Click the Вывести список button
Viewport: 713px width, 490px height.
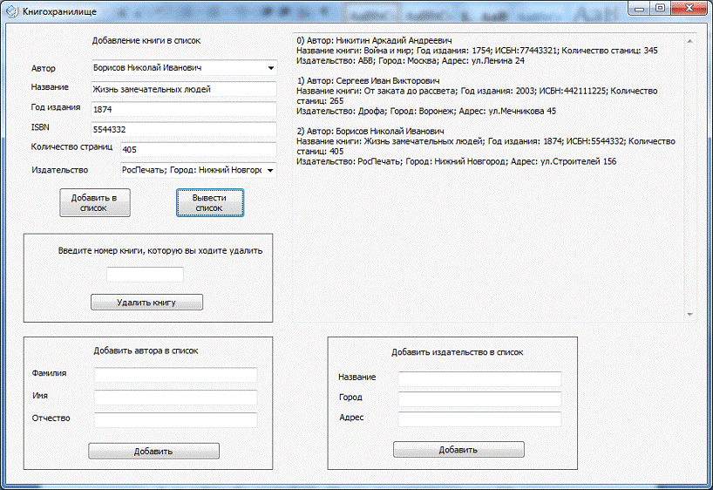[209, 203]
